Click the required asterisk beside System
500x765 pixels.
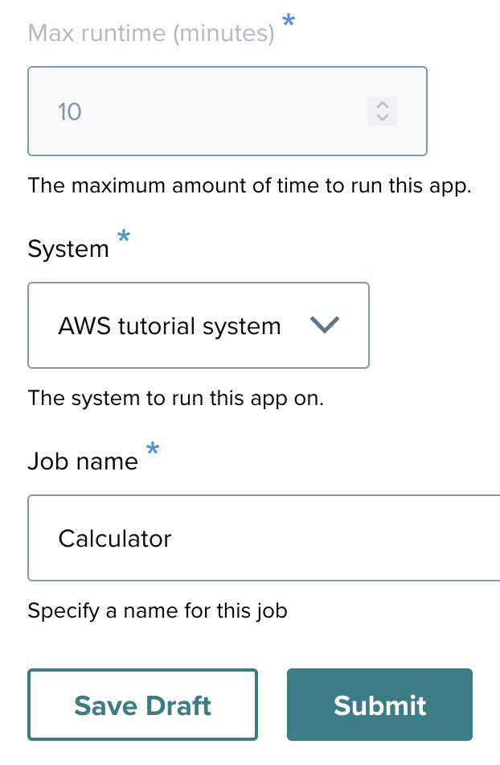click(x=124, y=237)
